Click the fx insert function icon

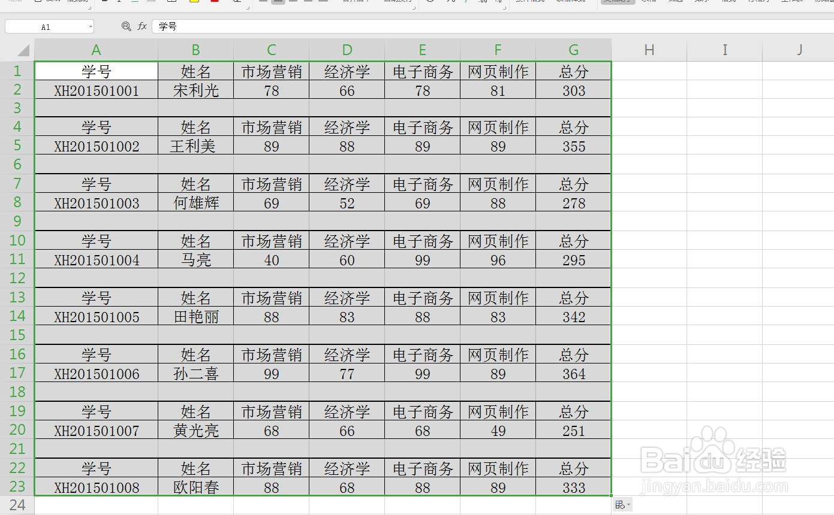pos(142,26)
